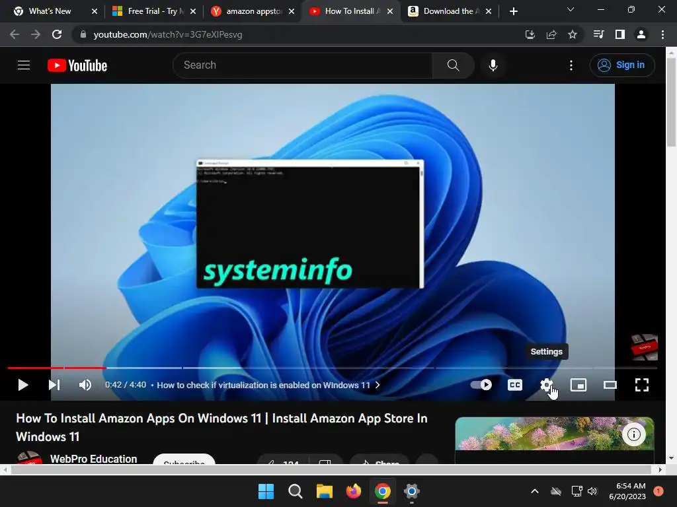Enable miniplayer mode
The image size is (677, 507).
[578, 385]
